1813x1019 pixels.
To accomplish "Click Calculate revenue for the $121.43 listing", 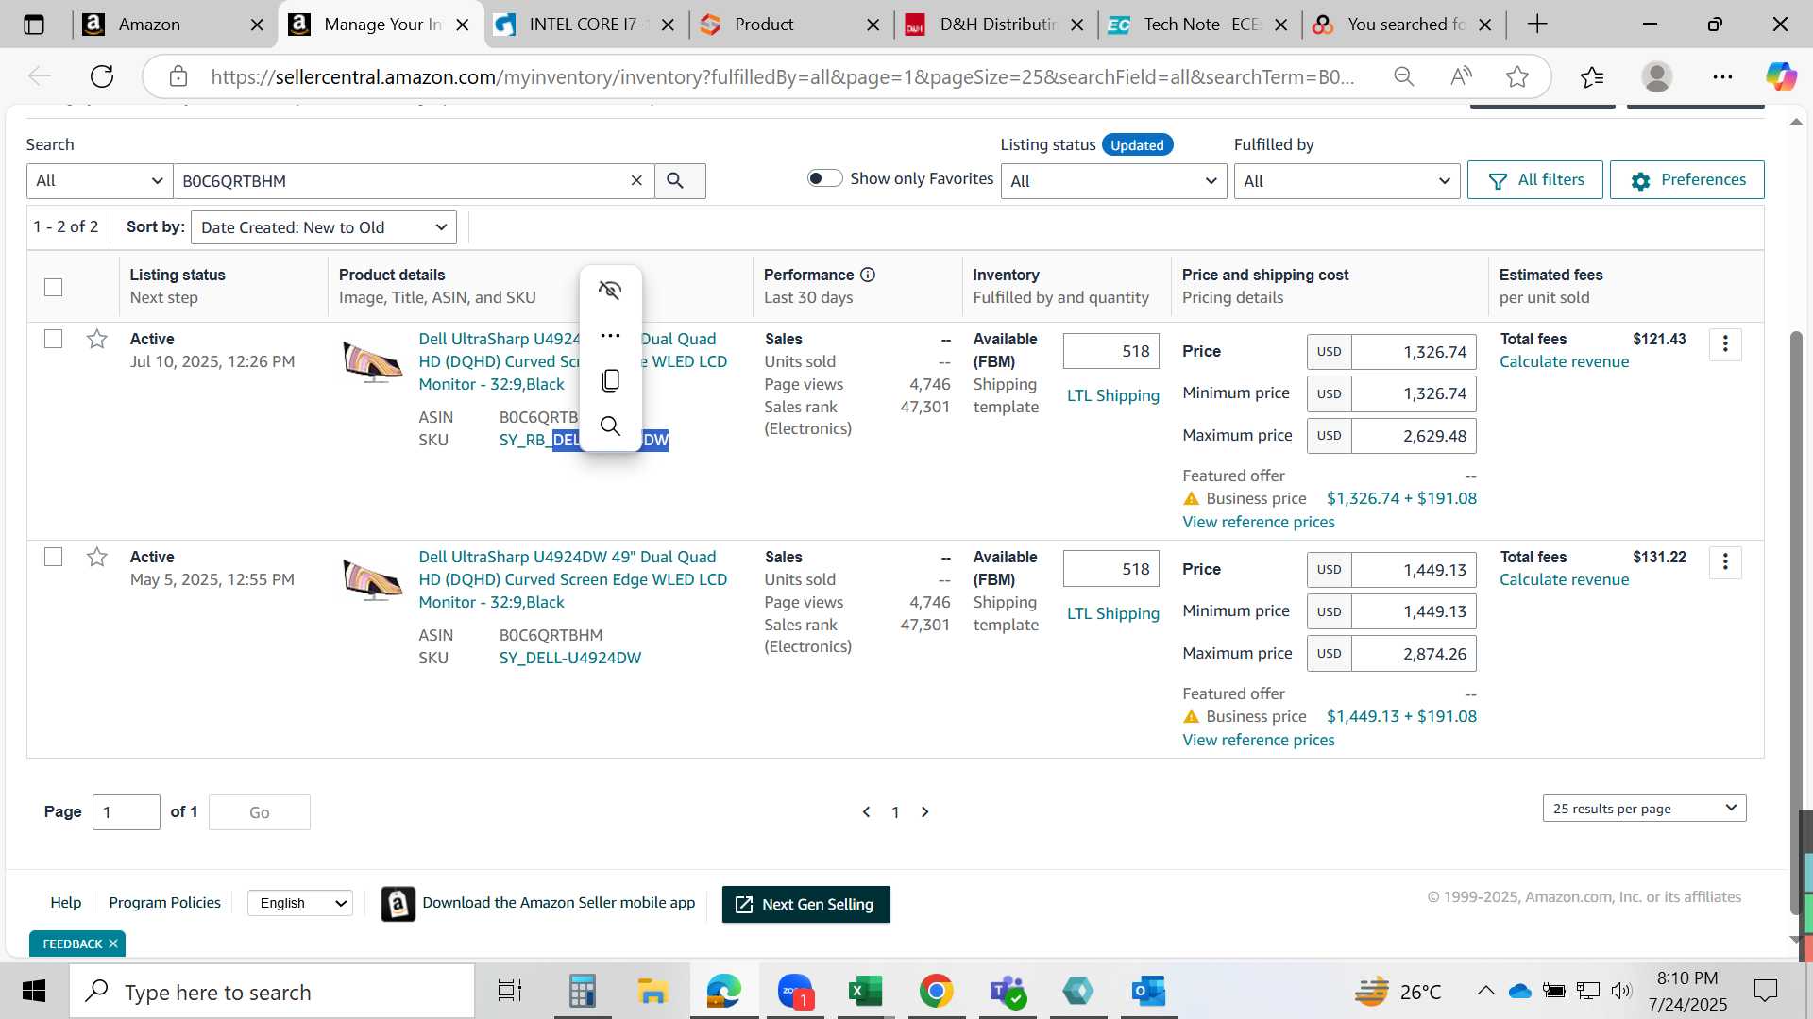I will 1564,361.
